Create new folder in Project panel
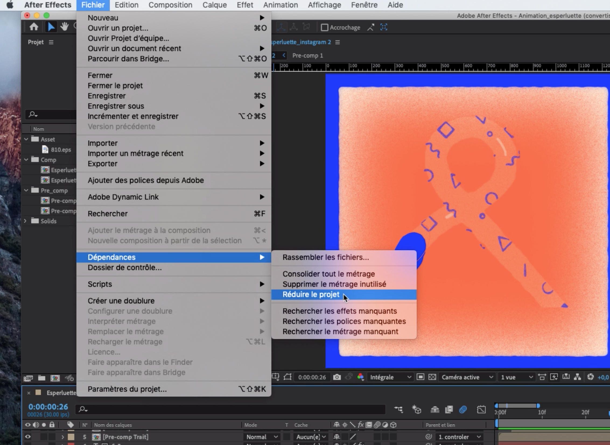This screenshot has height=445, width=610. coord(41,378)
